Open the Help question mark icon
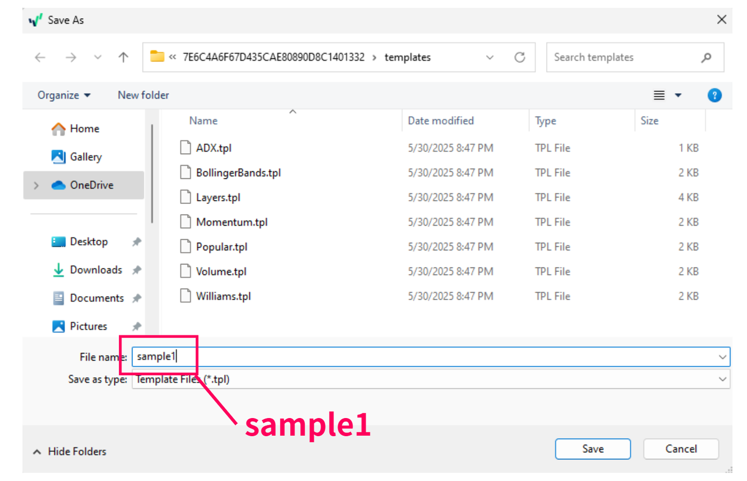The width and height of the screenshot is (747, 481). pos(714,96)
